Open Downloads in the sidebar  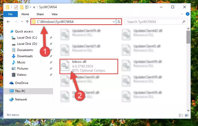[x=25, y=56]
